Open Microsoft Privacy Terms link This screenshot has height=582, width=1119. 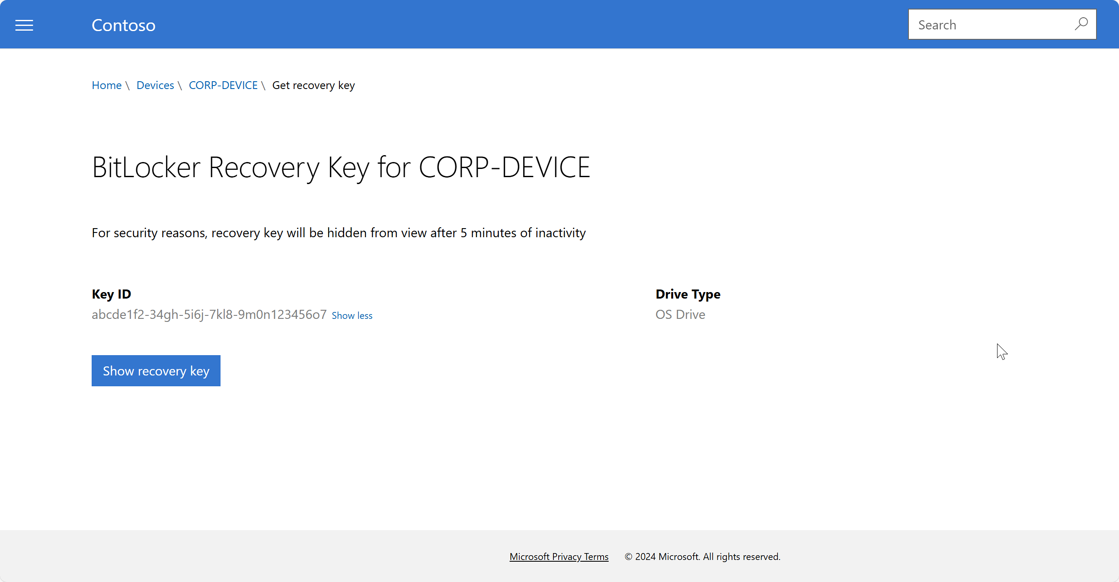559,556
